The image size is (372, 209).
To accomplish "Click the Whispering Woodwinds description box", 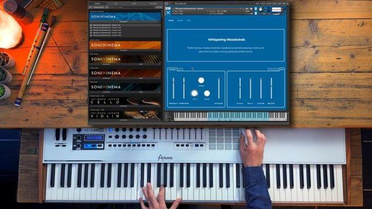I will pyautogui.click(x=226, y=45).
